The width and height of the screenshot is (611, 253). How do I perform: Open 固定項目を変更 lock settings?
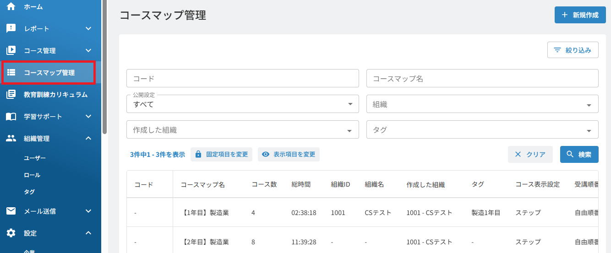tap(221, 154)
